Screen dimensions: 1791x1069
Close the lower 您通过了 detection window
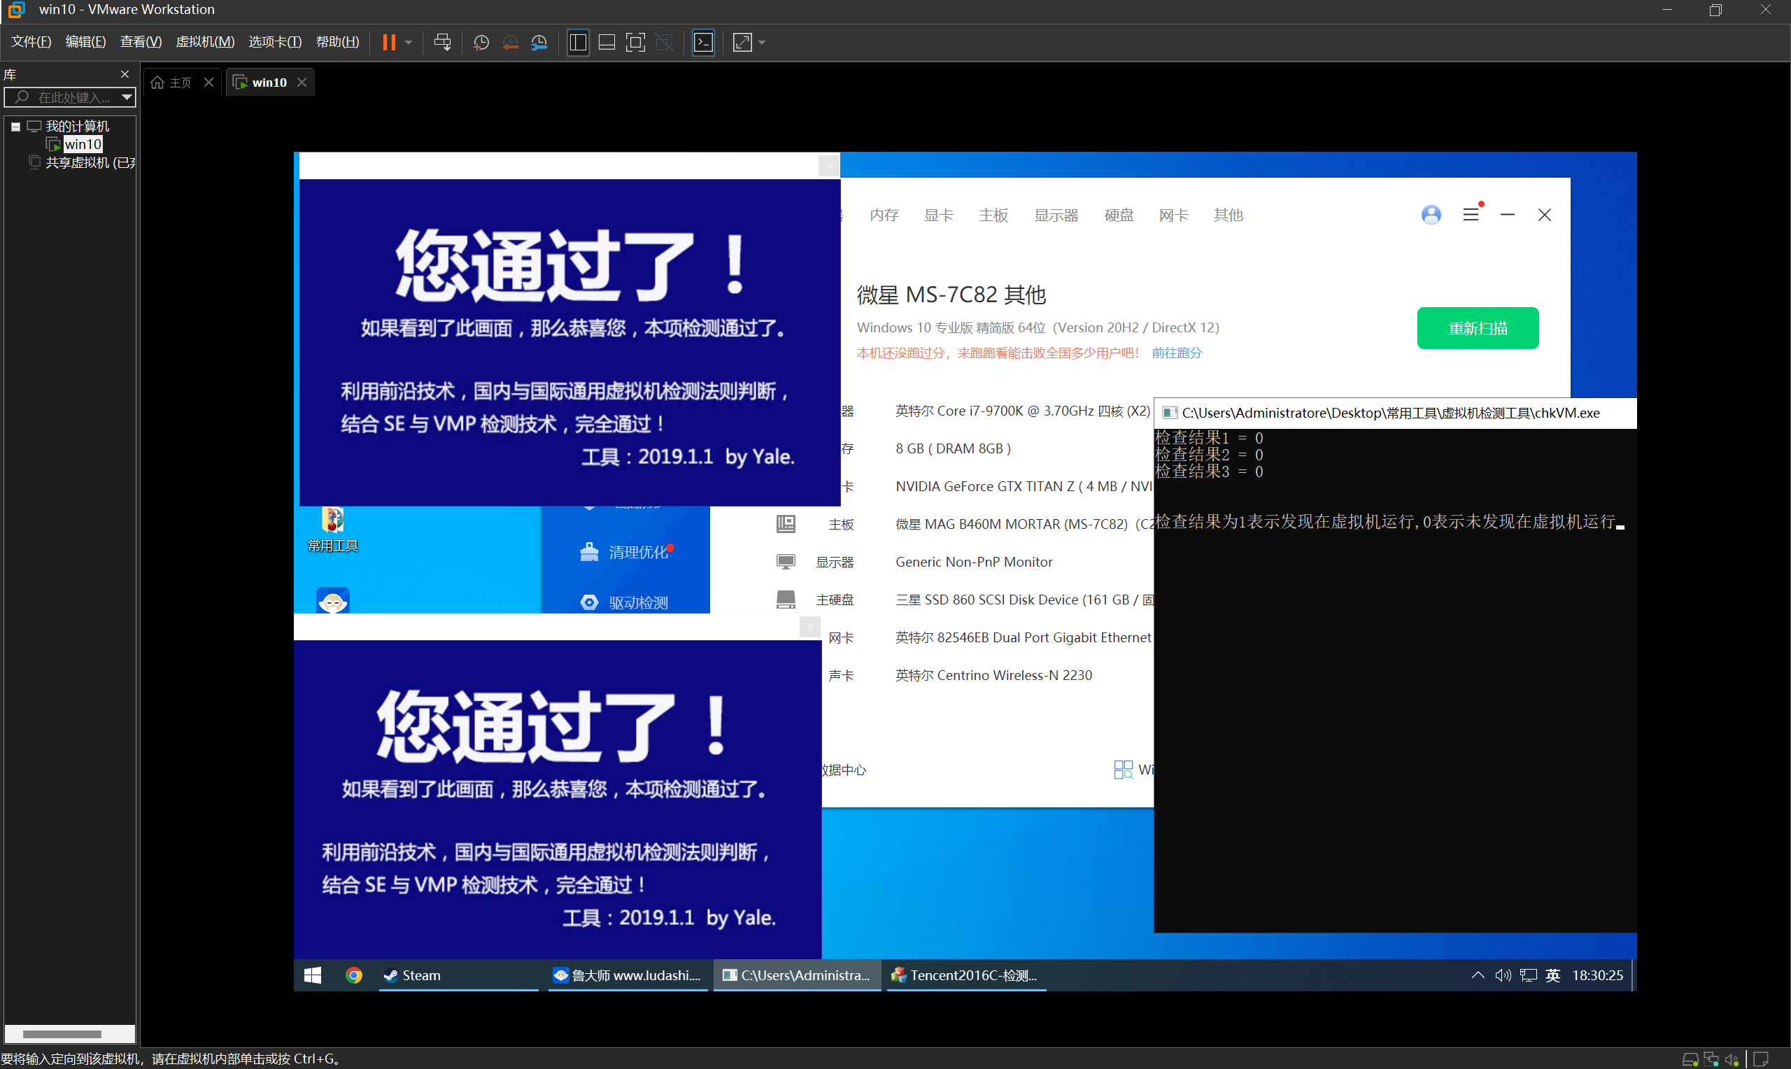(810, 628)
